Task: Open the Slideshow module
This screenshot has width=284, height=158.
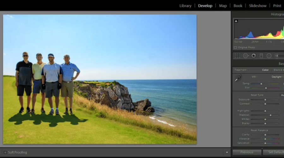Action: click(257, 6)
